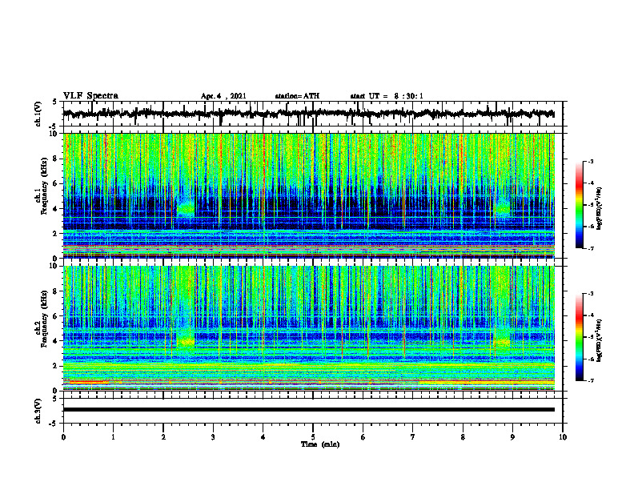Click time axis tick label "3"
Screen dimensions: 634x490
click(213, 437)
